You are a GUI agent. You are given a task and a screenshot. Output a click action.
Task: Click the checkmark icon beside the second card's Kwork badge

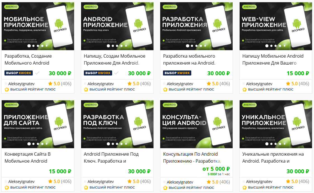pos(116,73)
